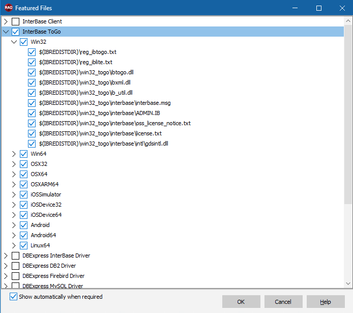
Task: Uncheck the oss_license_notice.txt checkbox
Action: 32,123
